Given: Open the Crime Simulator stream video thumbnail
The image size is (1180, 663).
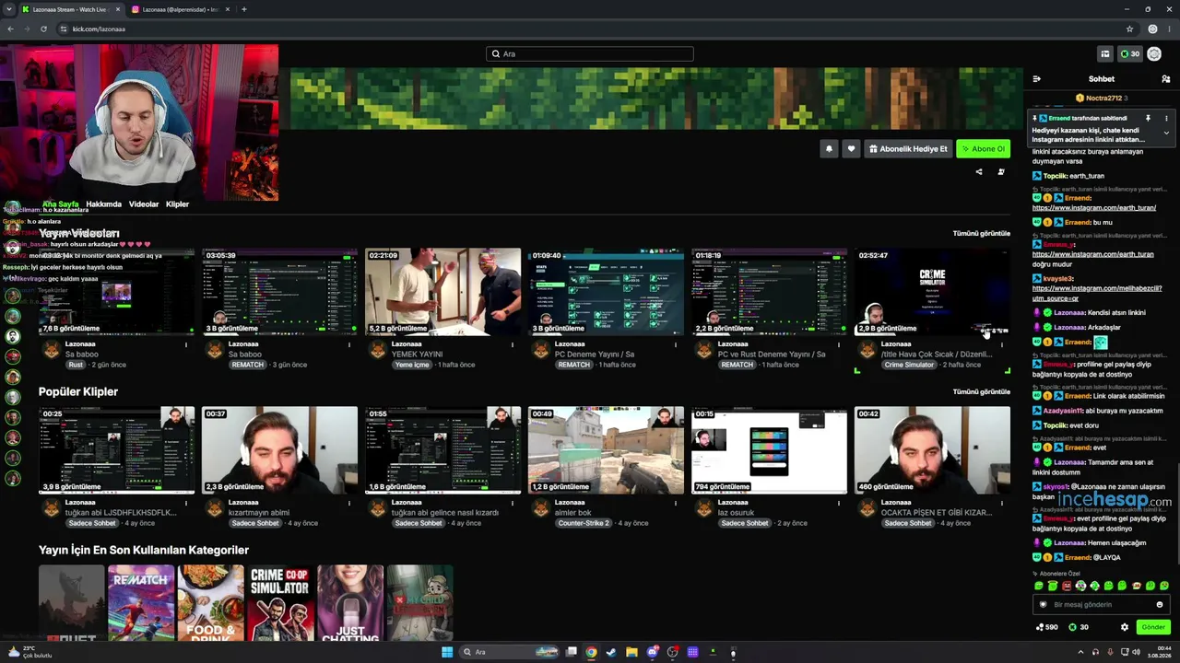Looking at the screenshot, I should click(932, 292).
